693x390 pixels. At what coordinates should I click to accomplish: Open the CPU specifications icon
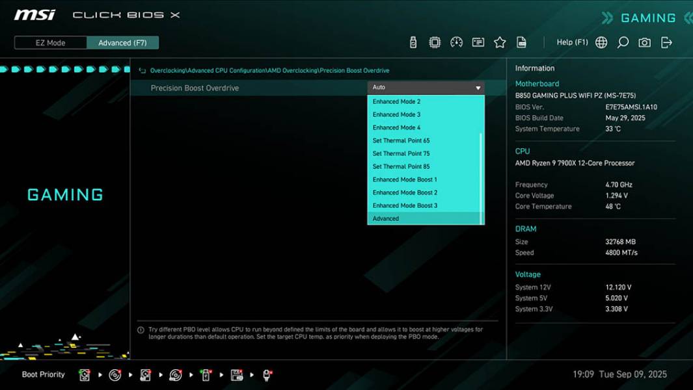click(x=435, y=41)
